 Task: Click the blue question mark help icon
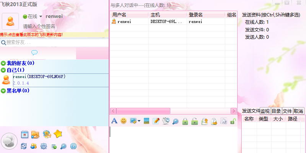73,146
